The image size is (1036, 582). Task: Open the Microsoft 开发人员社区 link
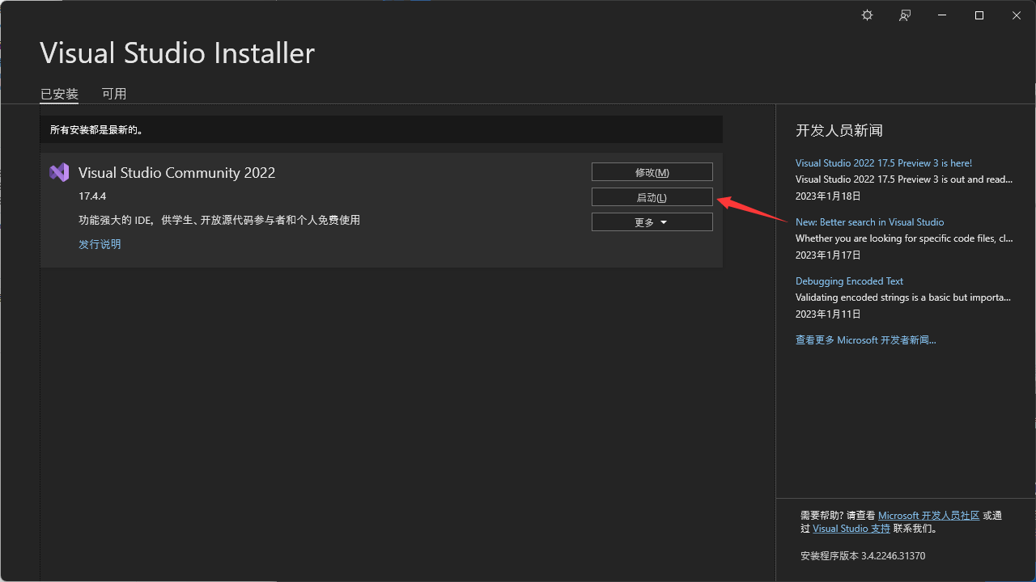pos(929,516)
